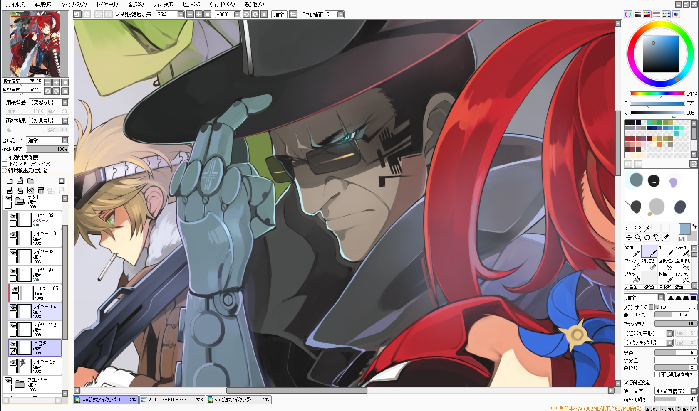The width and height of the screenshot is (699, 411).
Task: Click the navigator thumbnail preview
Action: (35, 44)
